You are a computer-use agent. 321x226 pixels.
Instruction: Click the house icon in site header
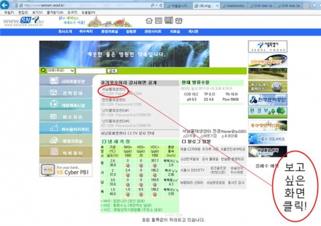(x=149, y=21)
